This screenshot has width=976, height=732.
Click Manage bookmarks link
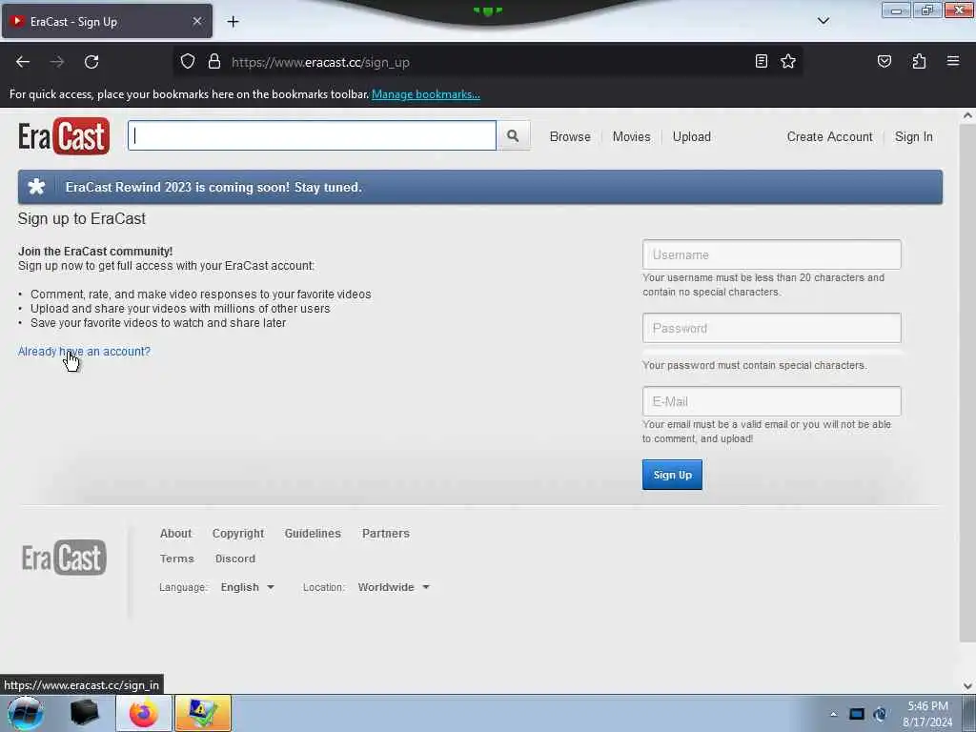click(x=426, y=94)
